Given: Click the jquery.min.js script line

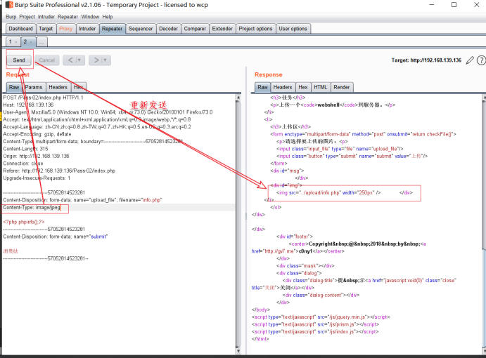Looking at the screenshot, I should point(321,317).
